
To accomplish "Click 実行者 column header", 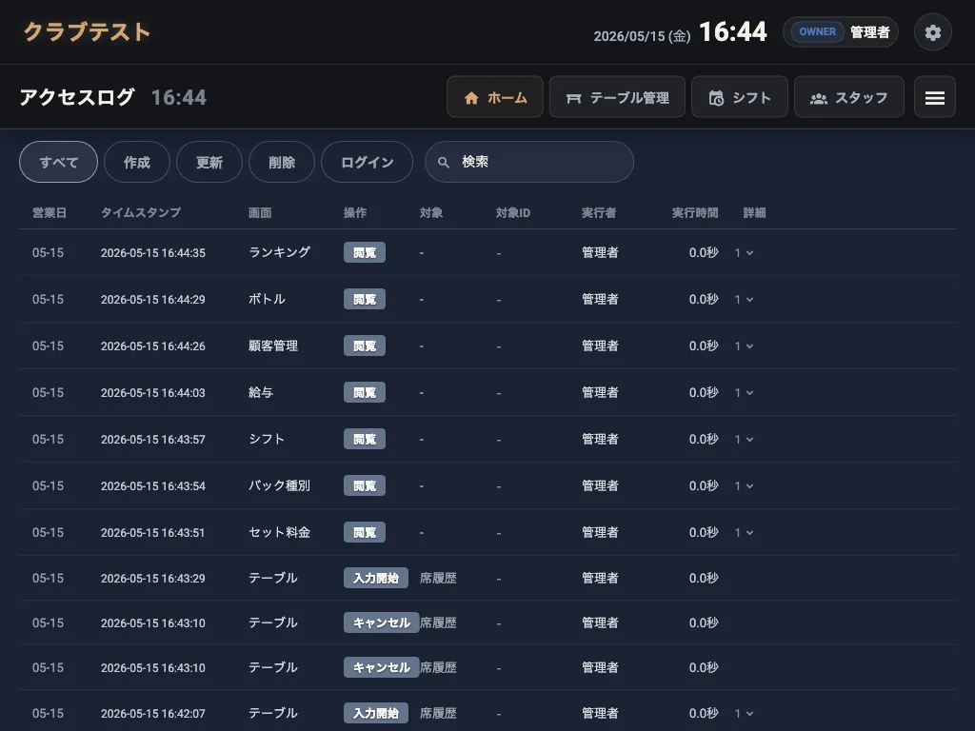I will tap(599, 212).
